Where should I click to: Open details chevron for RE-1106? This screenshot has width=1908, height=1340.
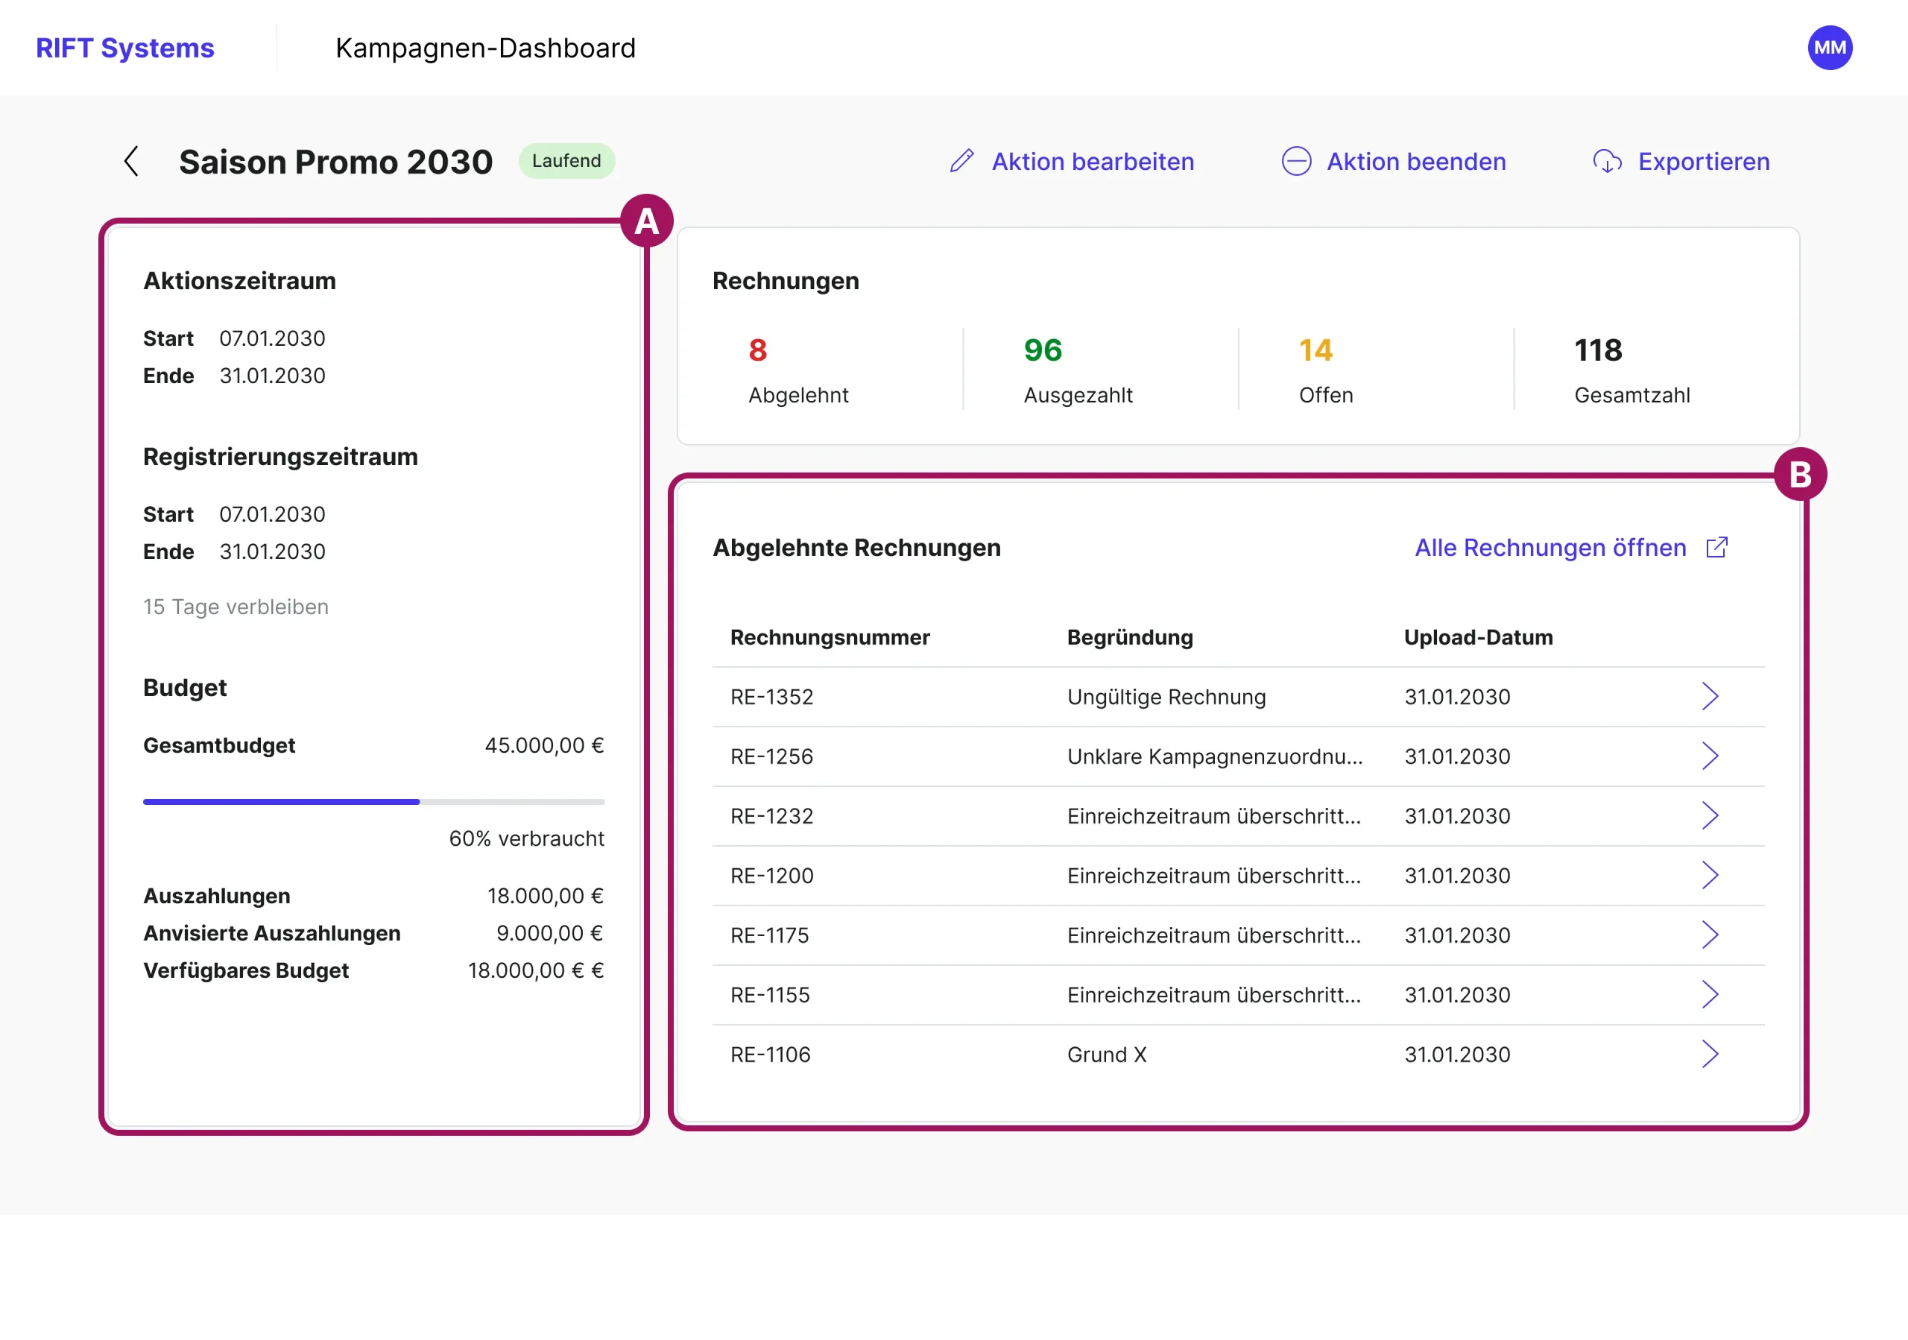(x=1710, y=1055)
